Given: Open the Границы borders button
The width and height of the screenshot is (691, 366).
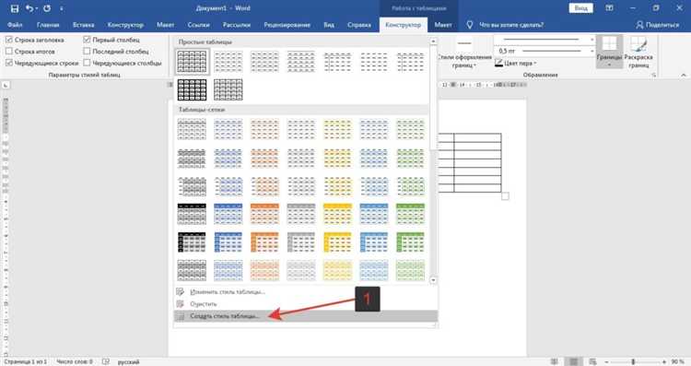Looking at the screenshot, I should [x=610, y=52].
